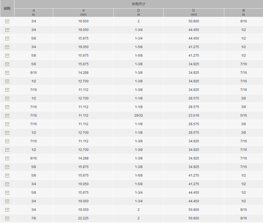Click the 22.225 cell
The height and width of the screenshot is (223, 263).
(x=83, y=218)
